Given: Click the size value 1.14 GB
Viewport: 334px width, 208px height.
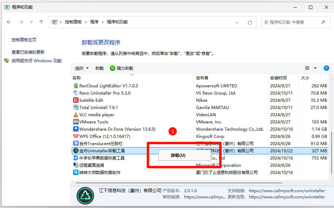Looking at the screenshot, I should (x=319, y=129).
